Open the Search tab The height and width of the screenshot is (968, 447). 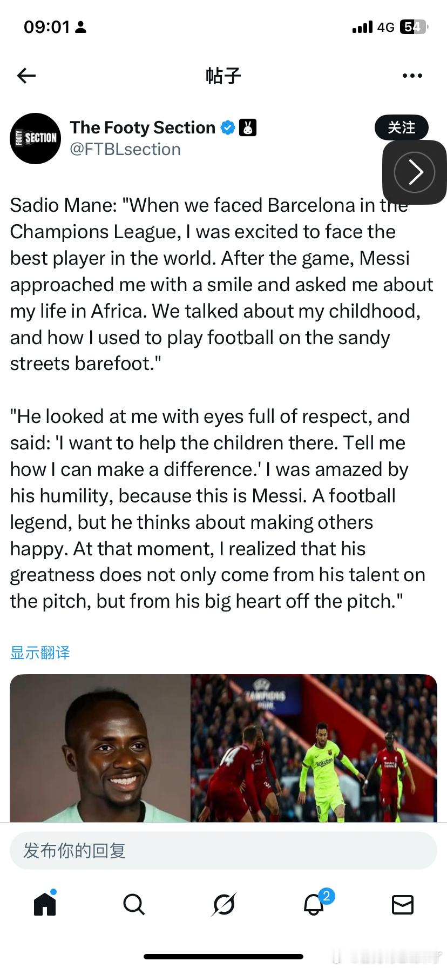point(133,904)
